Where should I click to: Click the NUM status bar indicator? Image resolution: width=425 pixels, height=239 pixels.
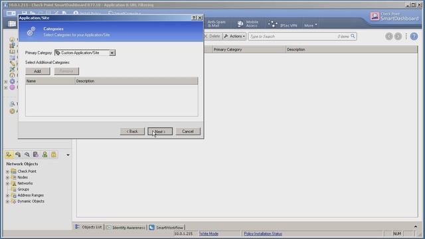click(397, 234)
